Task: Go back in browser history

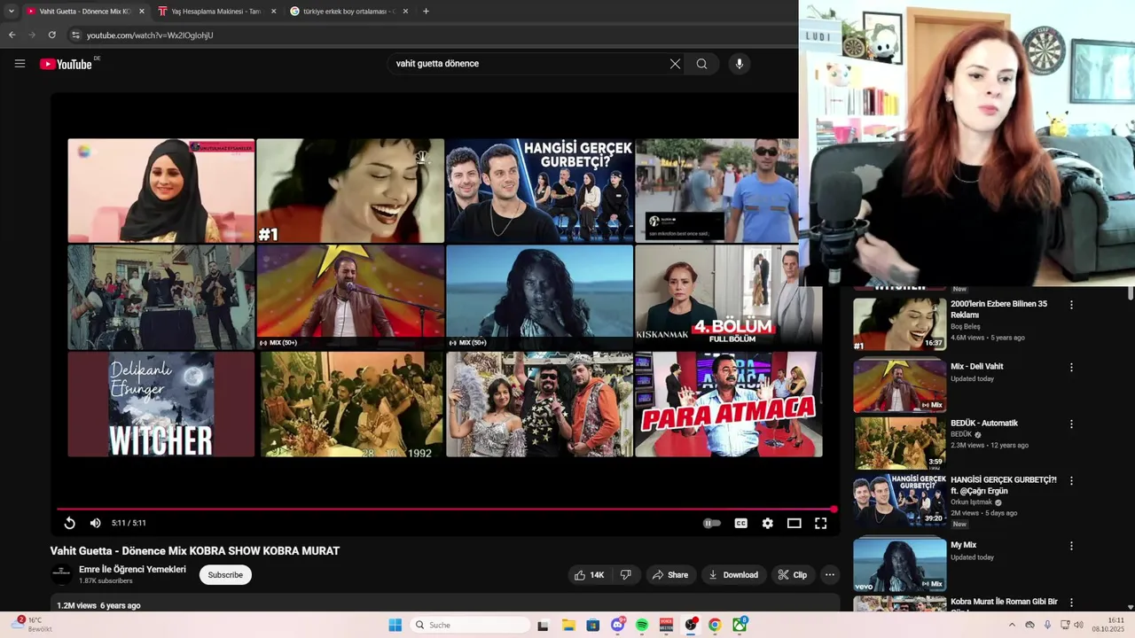Action: pyautogui.click(x=12, y=35)
